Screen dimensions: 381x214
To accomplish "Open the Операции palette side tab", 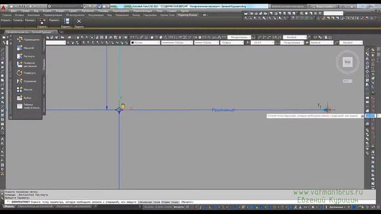I will pos(44,64).
